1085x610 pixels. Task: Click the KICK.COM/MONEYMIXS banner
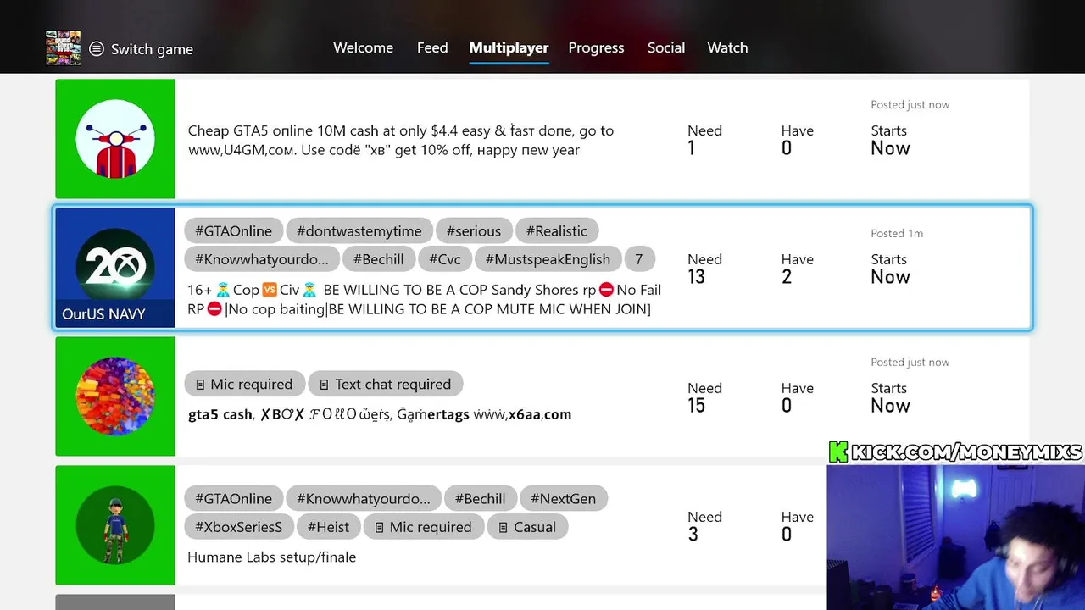click(x=956, y=452)
